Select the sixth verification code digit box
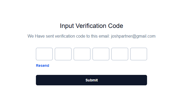 point(139,54)
